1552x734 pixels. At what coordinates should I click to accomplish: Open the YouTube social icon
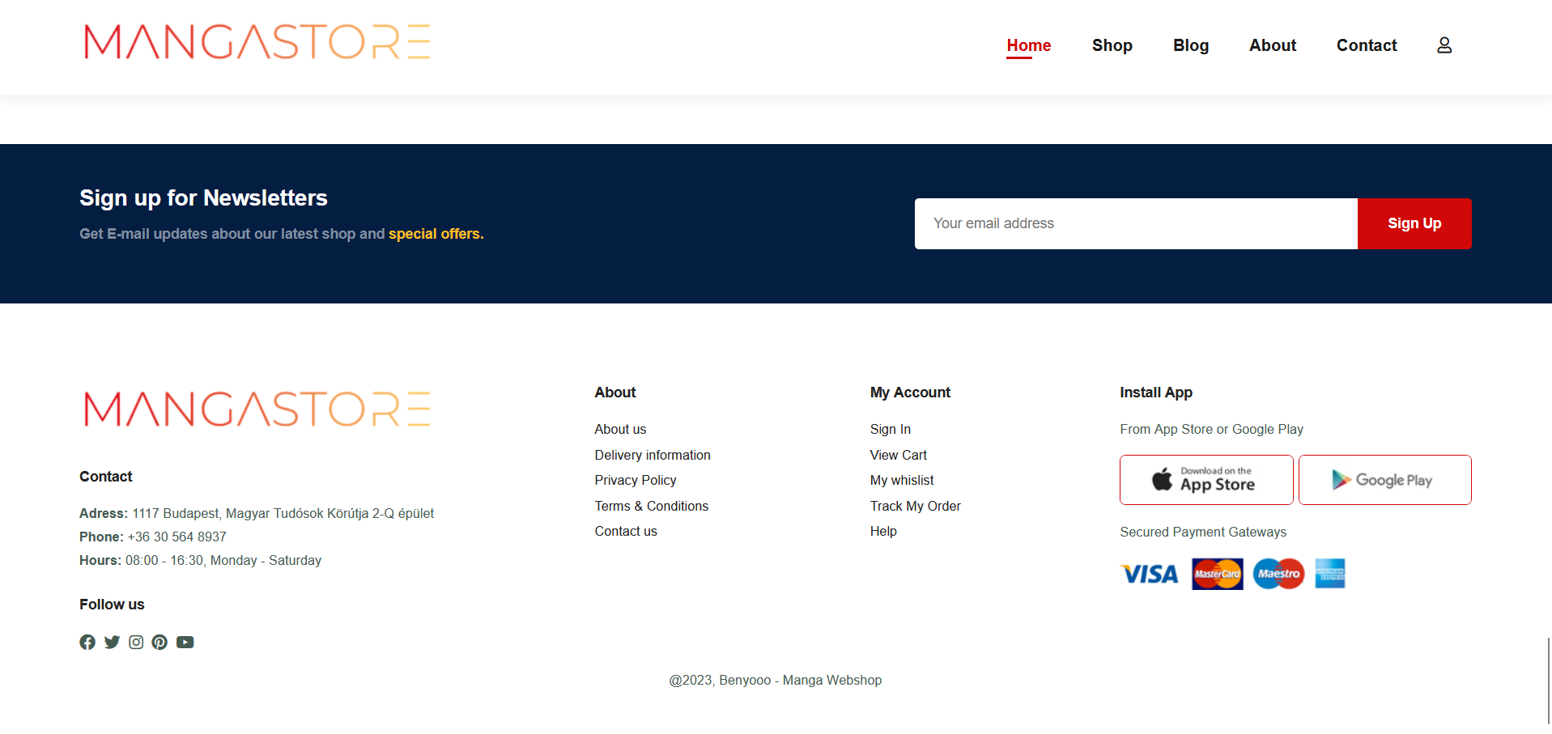(x=185, y=642)
